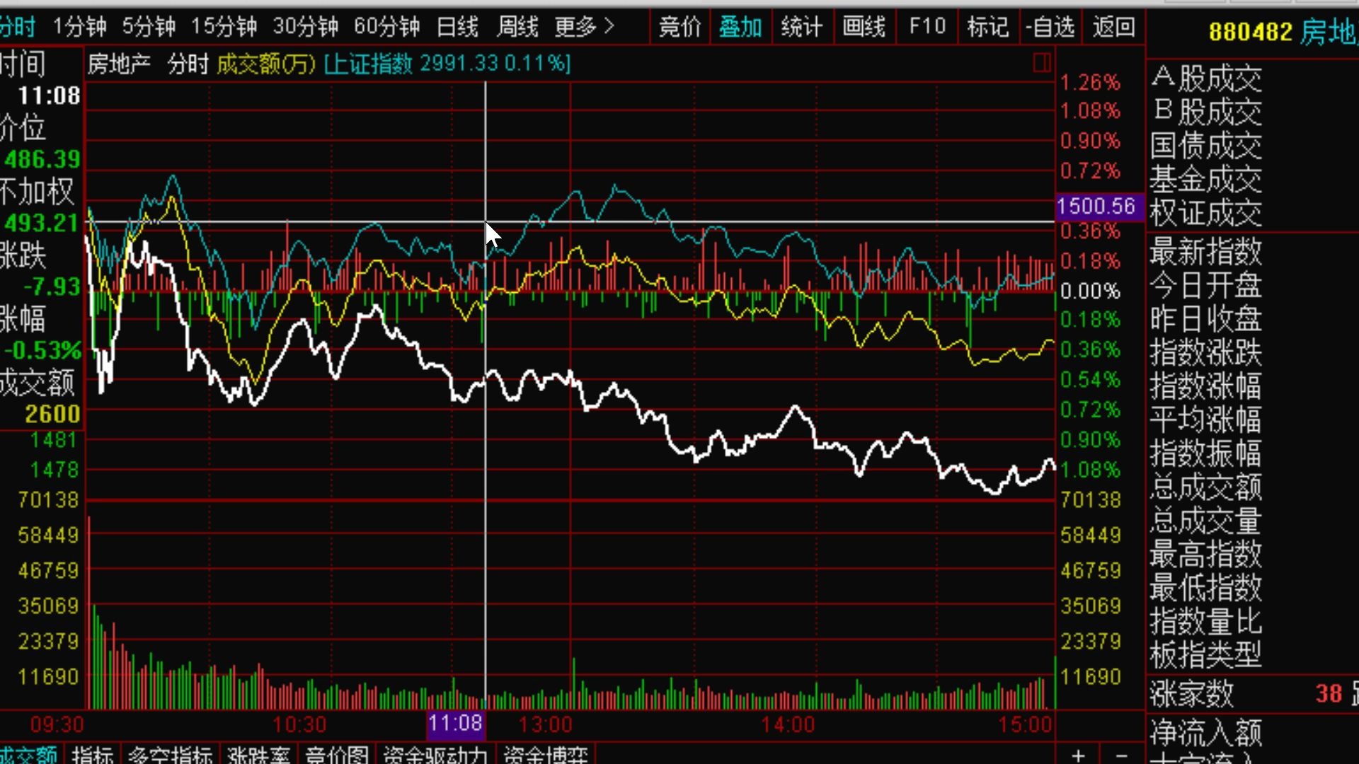This screenshot has height=764, width=1359.
Task: Click the 09:30 time axis label
Action: tap(57, 724)
